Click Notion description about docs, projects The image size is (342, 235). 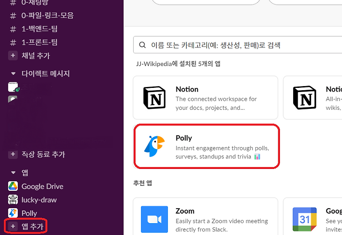coord(216,103)
